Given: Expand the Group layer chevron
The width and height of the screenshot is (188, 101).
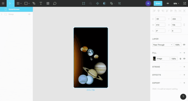Looking at the screenshot, I should tap(2, 14).
